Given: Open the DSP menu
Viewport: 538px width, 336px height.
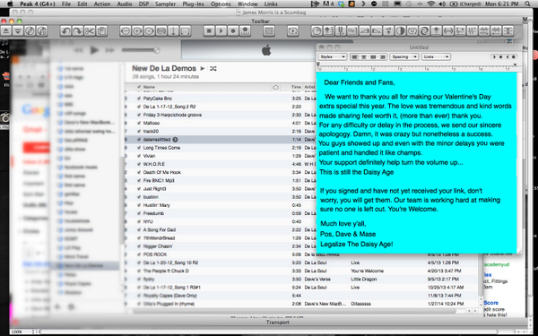Looking at the screenshot, I should [143, 4].
